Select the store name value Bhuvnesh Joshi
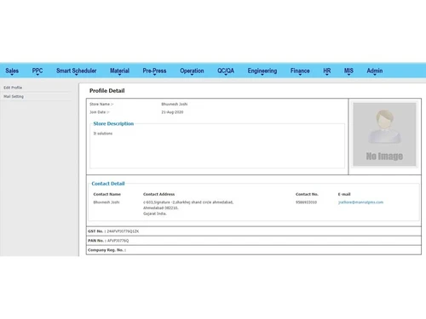 (175, 104)
